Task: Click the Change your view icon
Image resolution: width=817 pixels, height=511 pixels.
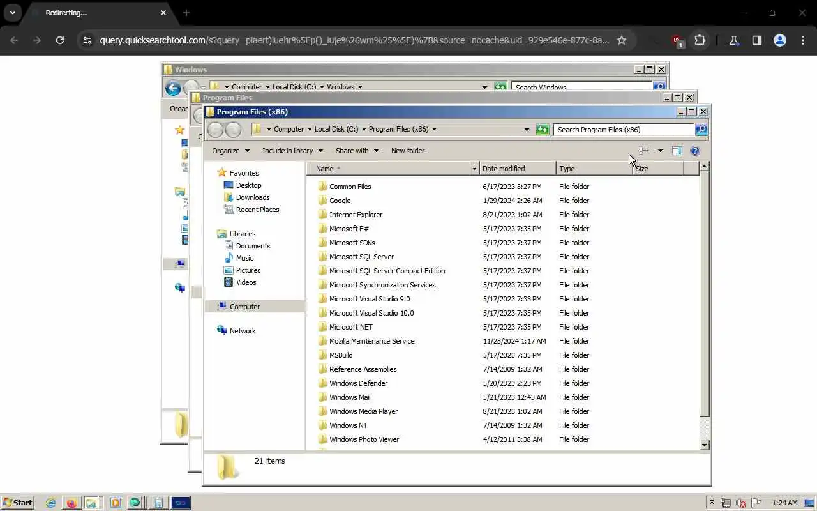Action: [645, 151]
